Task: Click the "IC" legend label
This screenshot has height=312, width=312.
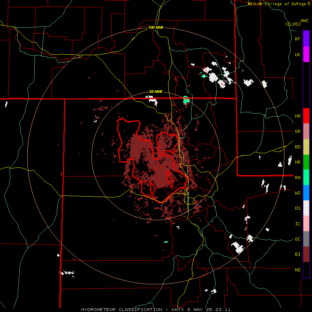Action: (298, 224)
